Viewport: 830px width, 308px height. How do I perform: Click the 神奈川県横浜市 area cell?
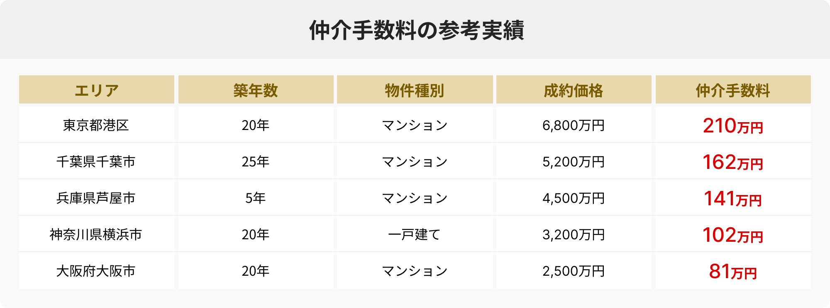click(96, 234)
